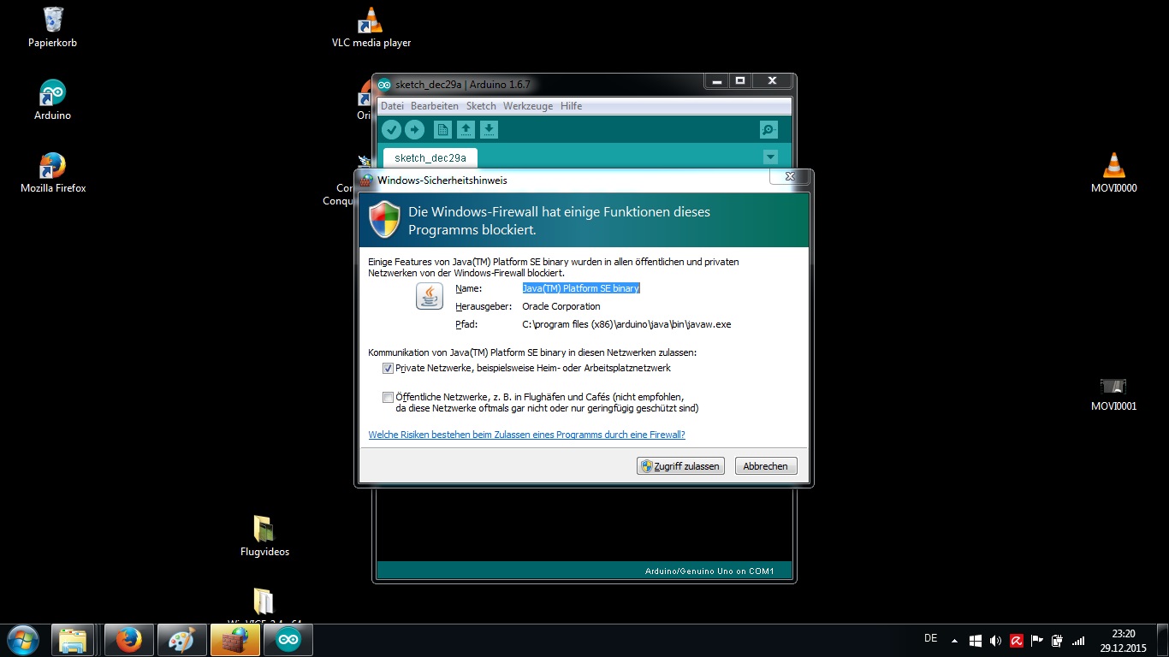Open the Hilfe menu in Arduino
Viewport: 1169px width, 657px height.
coord(571,106)
